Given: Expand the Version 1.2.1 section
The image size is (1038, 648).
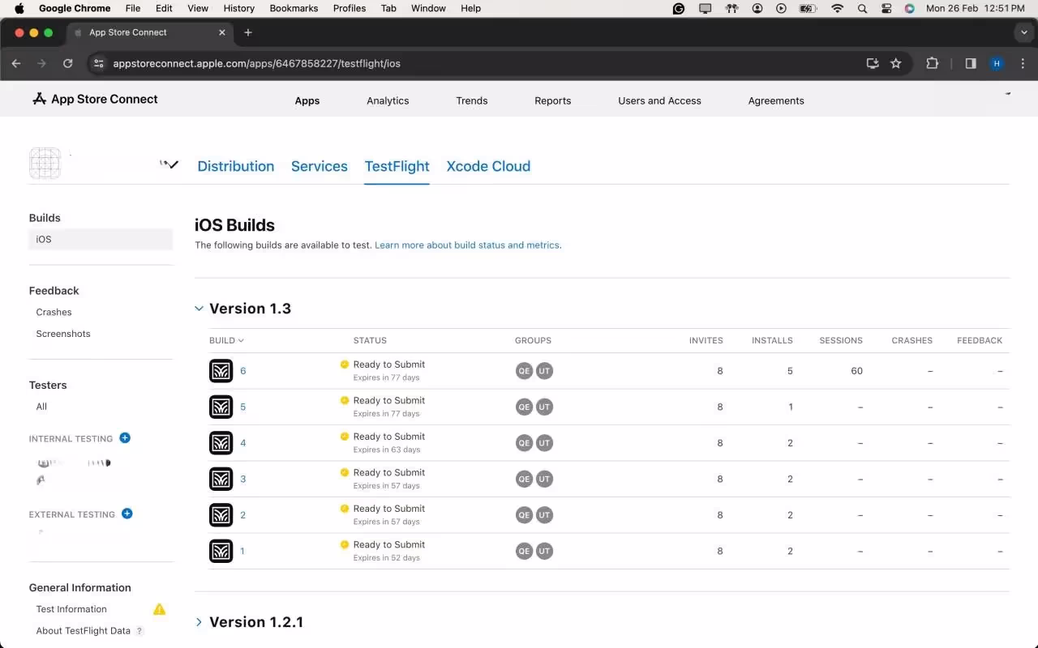Looking at the screenshot, I should [x=199, y=622].
